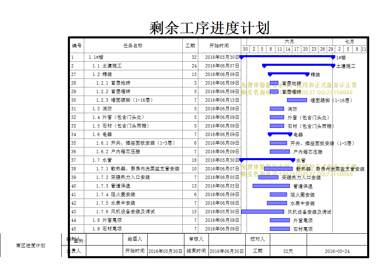Viewport: 388px width, 277px height.
Task: Click the 精装 summary Gantt bar
Action: pos(289,74)
